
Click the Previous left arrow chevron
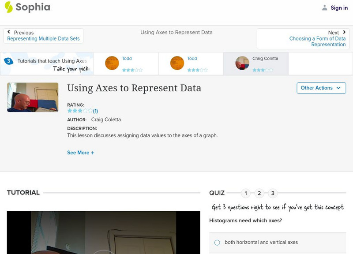pyautogui.click(x=9, y=32)
